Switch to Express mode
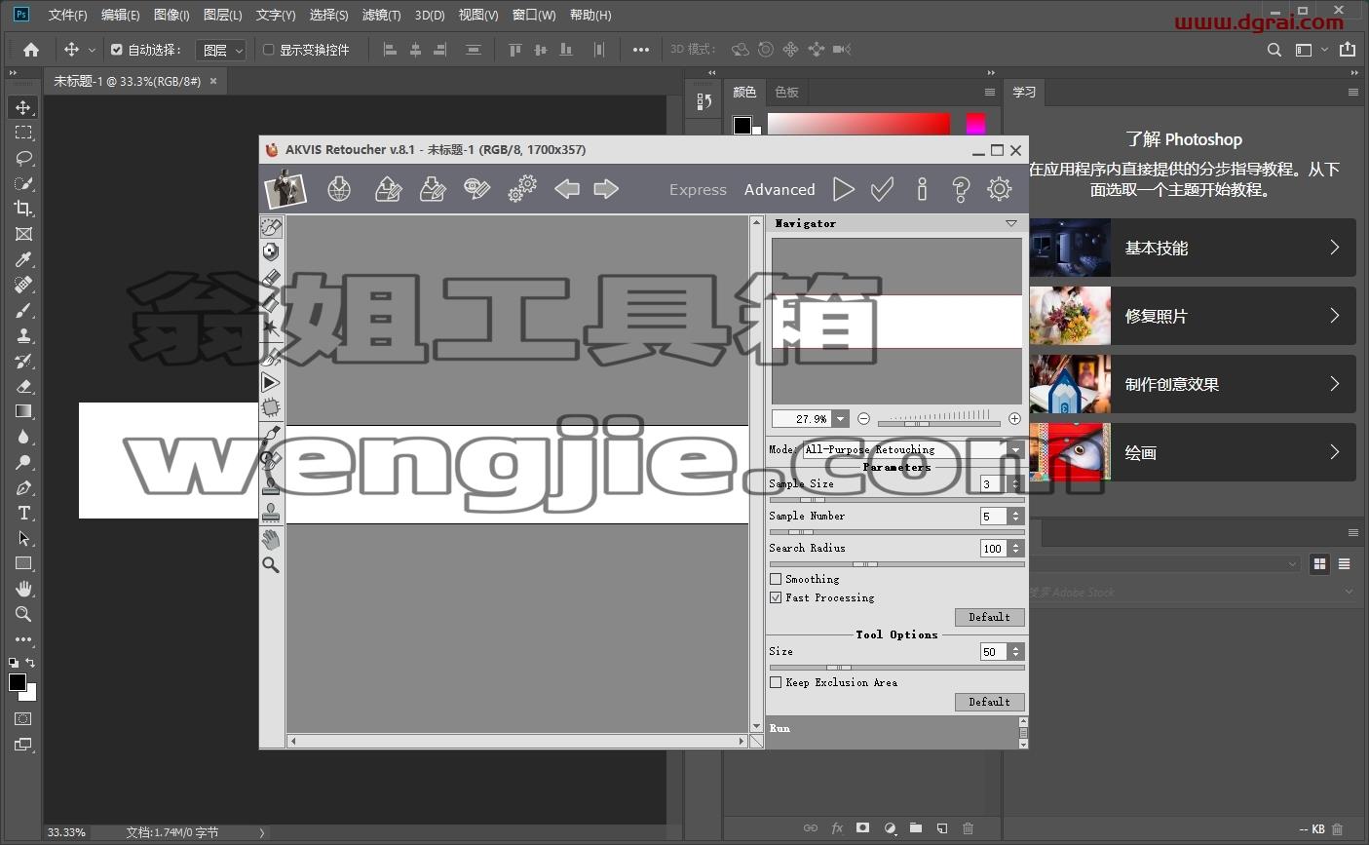The width and height of the screenshot is (1369, 845). coord(698,190)
